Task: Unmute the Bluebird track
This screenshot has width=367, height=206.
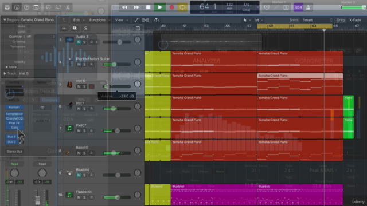Action: click(79, 175)
